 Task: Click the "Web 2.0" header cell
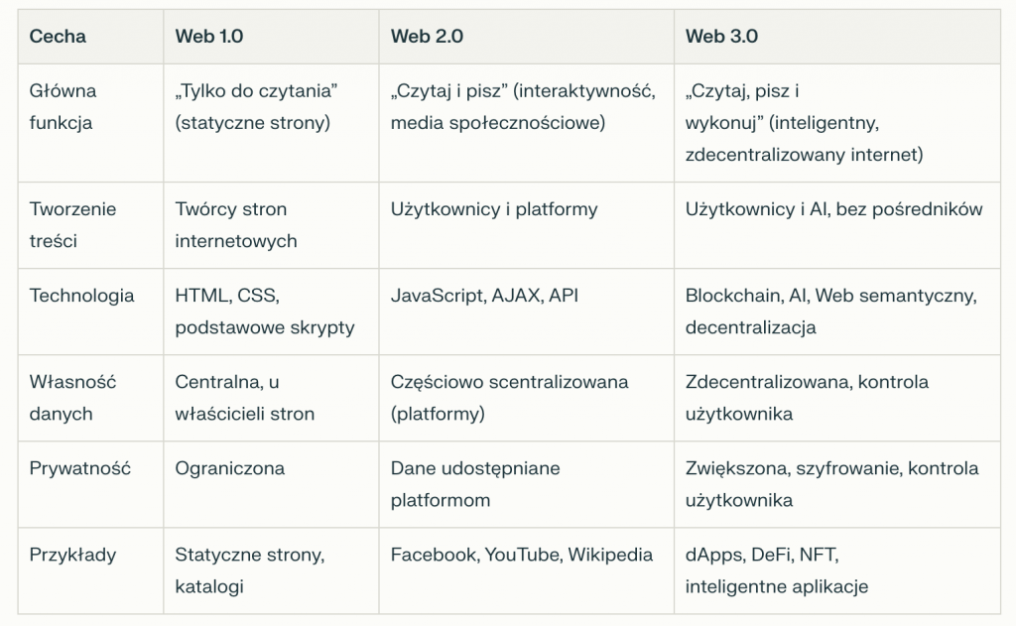coord(427,37)
